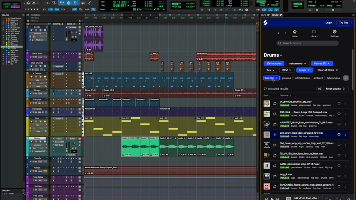
Task: Go forward in Splice browser
Action: [285, 33]
